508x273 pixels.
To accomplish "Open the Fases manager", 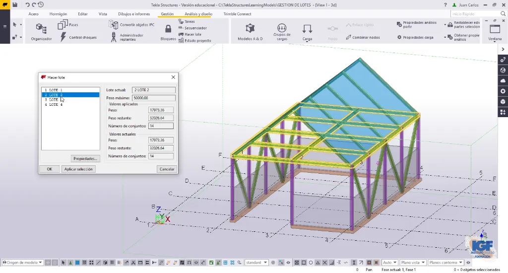I will point(68,25).
